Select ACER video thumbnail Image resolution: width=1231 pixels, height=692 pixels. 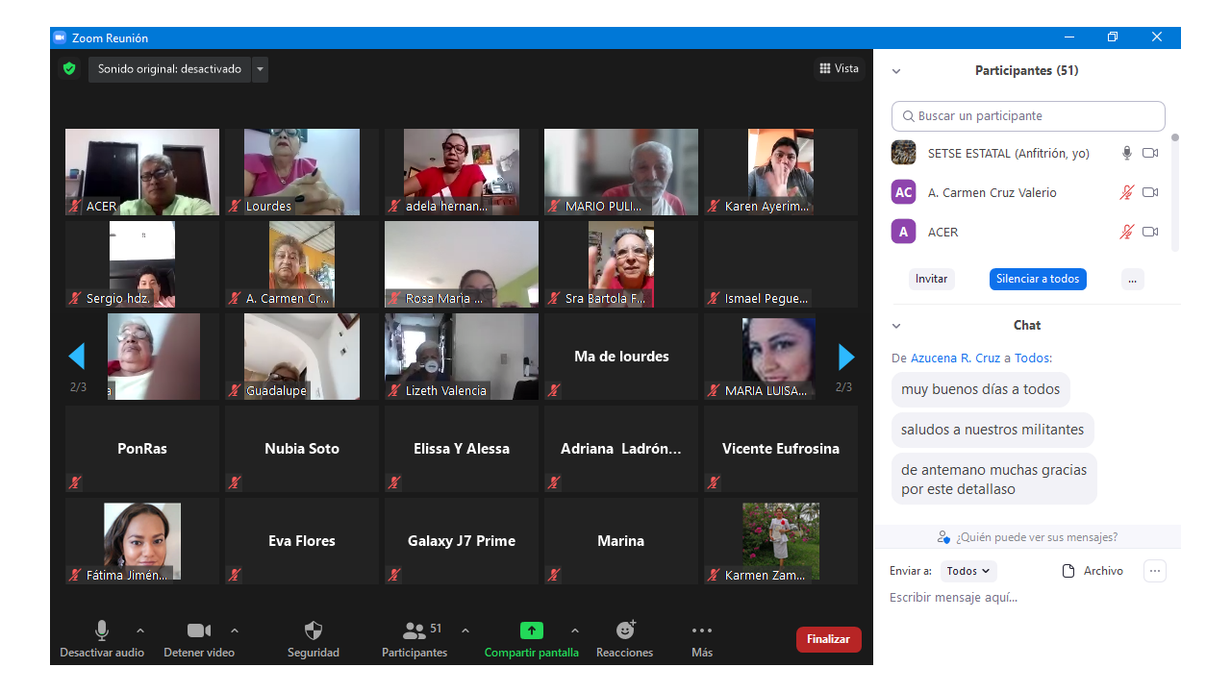click(x=142, y=172)
